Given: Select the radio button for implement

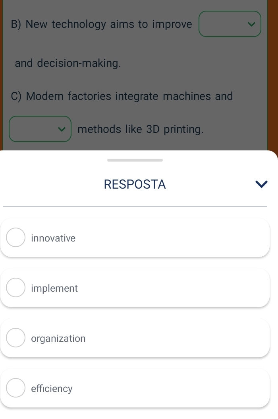Looking at the screenshot, I should tap(16, 288).
